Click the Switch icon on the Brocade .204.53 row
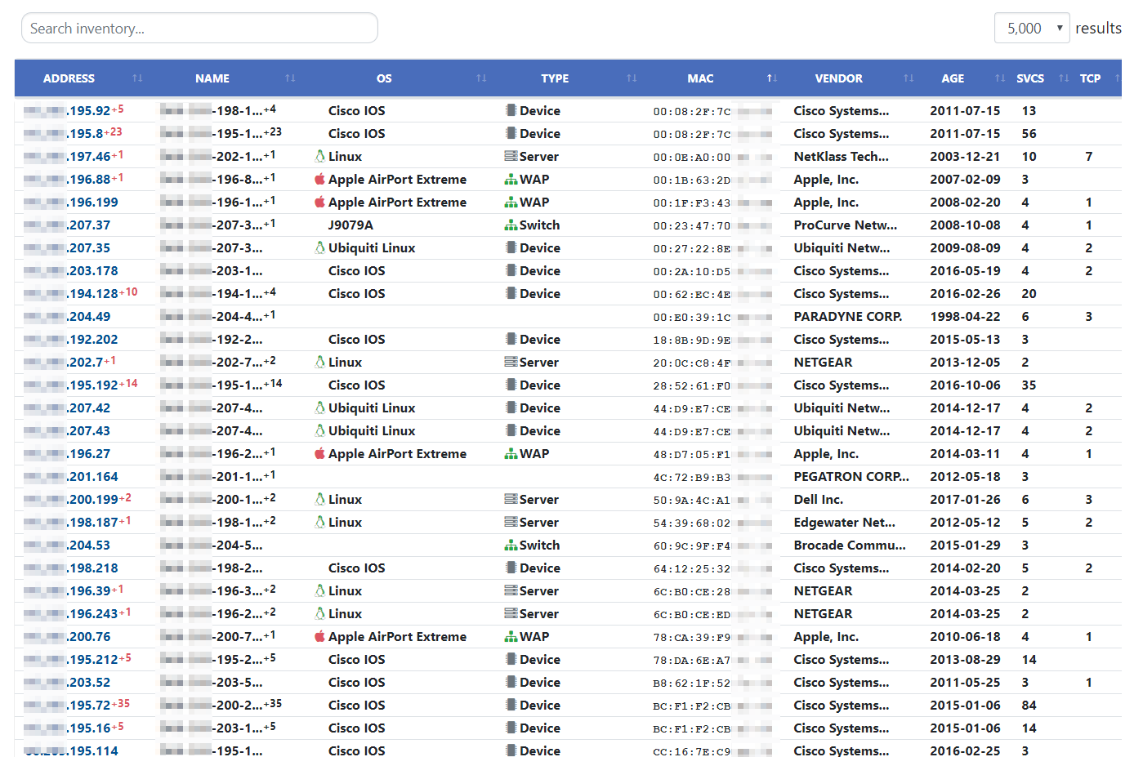 (511, 545)
